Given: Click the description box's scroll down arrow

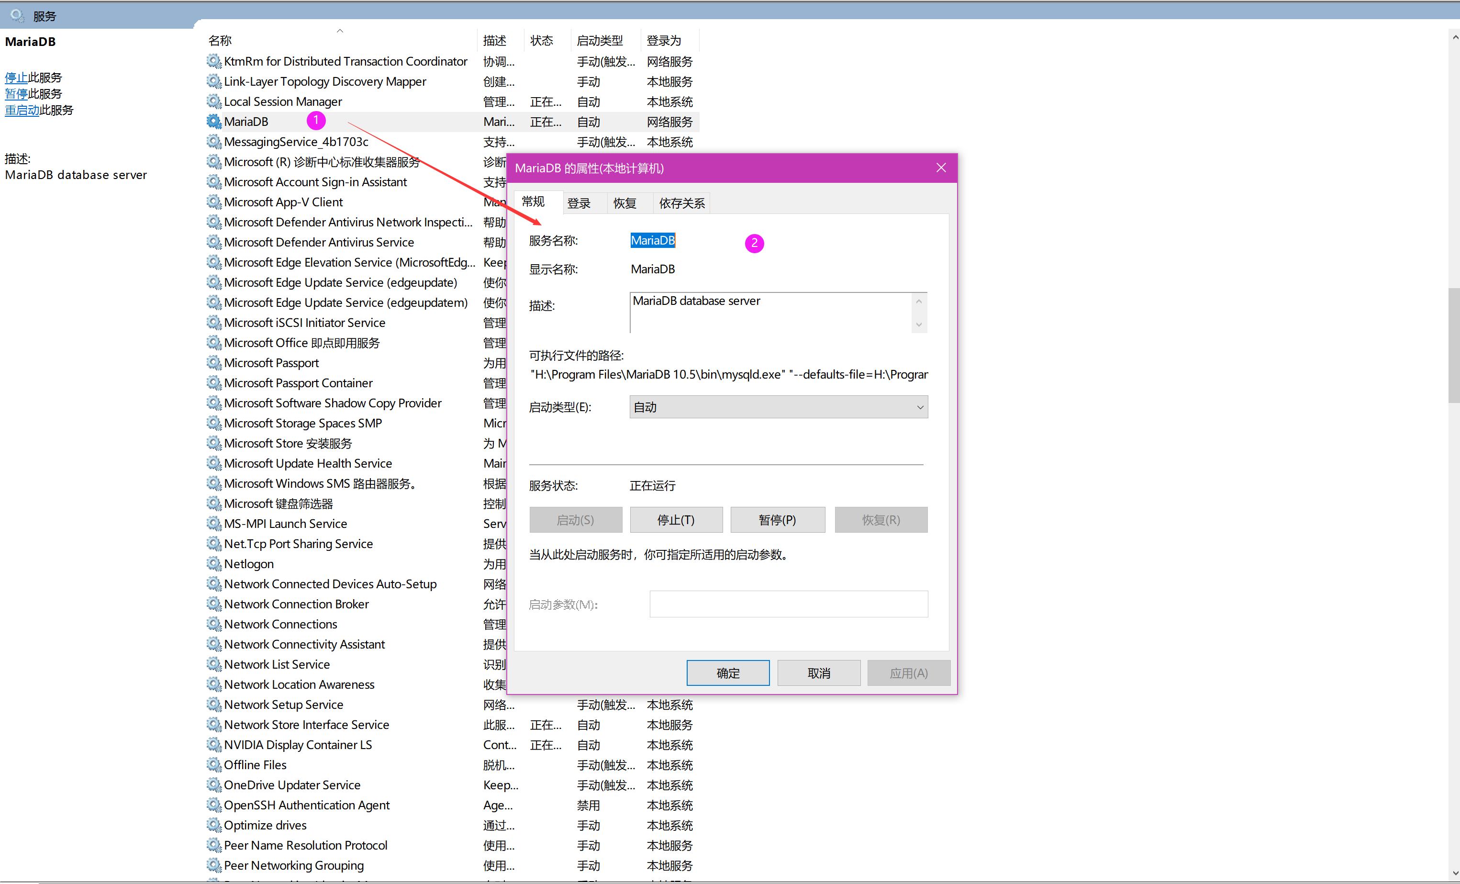Looking at the screenshot, I should click(x=919, y=325).
